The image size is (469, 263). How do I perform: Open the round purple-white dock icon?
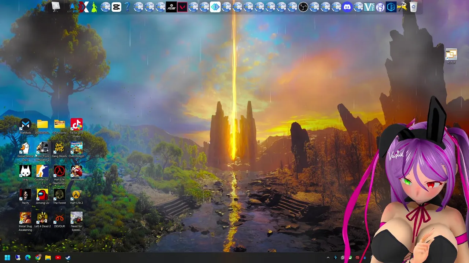coord(380,7)
